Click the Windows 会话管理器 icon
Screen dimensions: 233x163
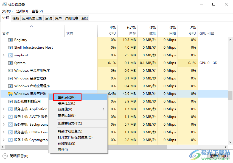(10, 78)
